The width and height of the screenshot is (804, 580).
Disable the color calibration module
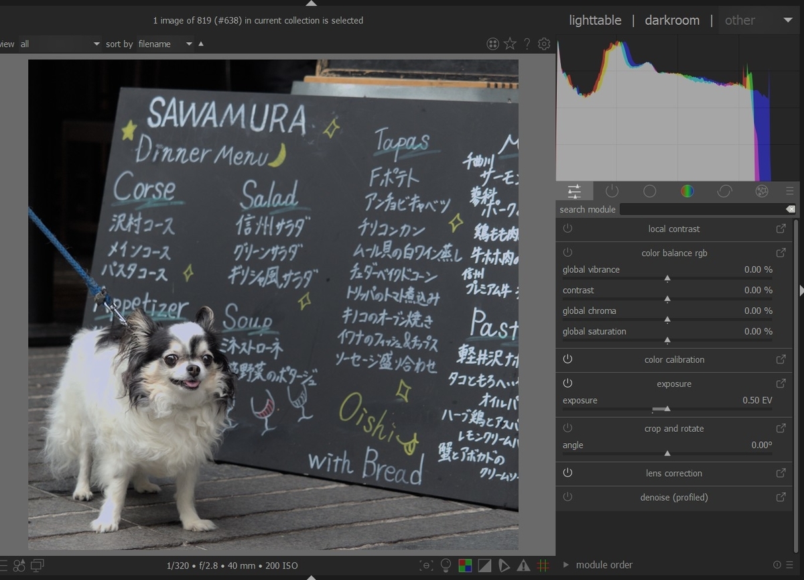[567, 359]
